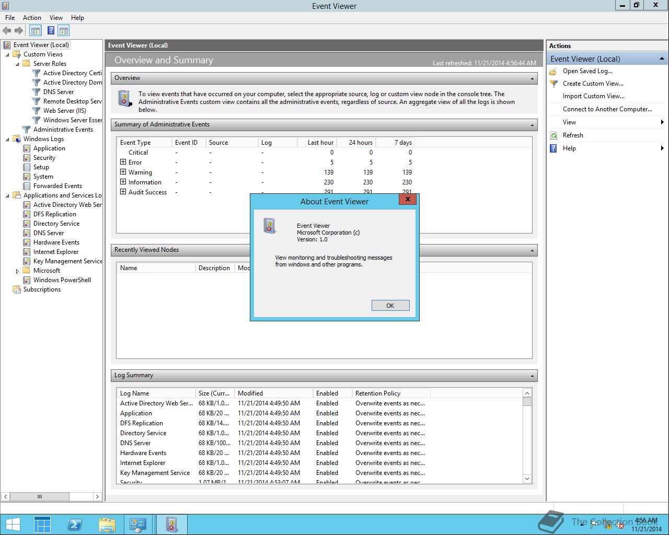
Task: Click the Windows Logs folder icon
Action: pos(17,139)
